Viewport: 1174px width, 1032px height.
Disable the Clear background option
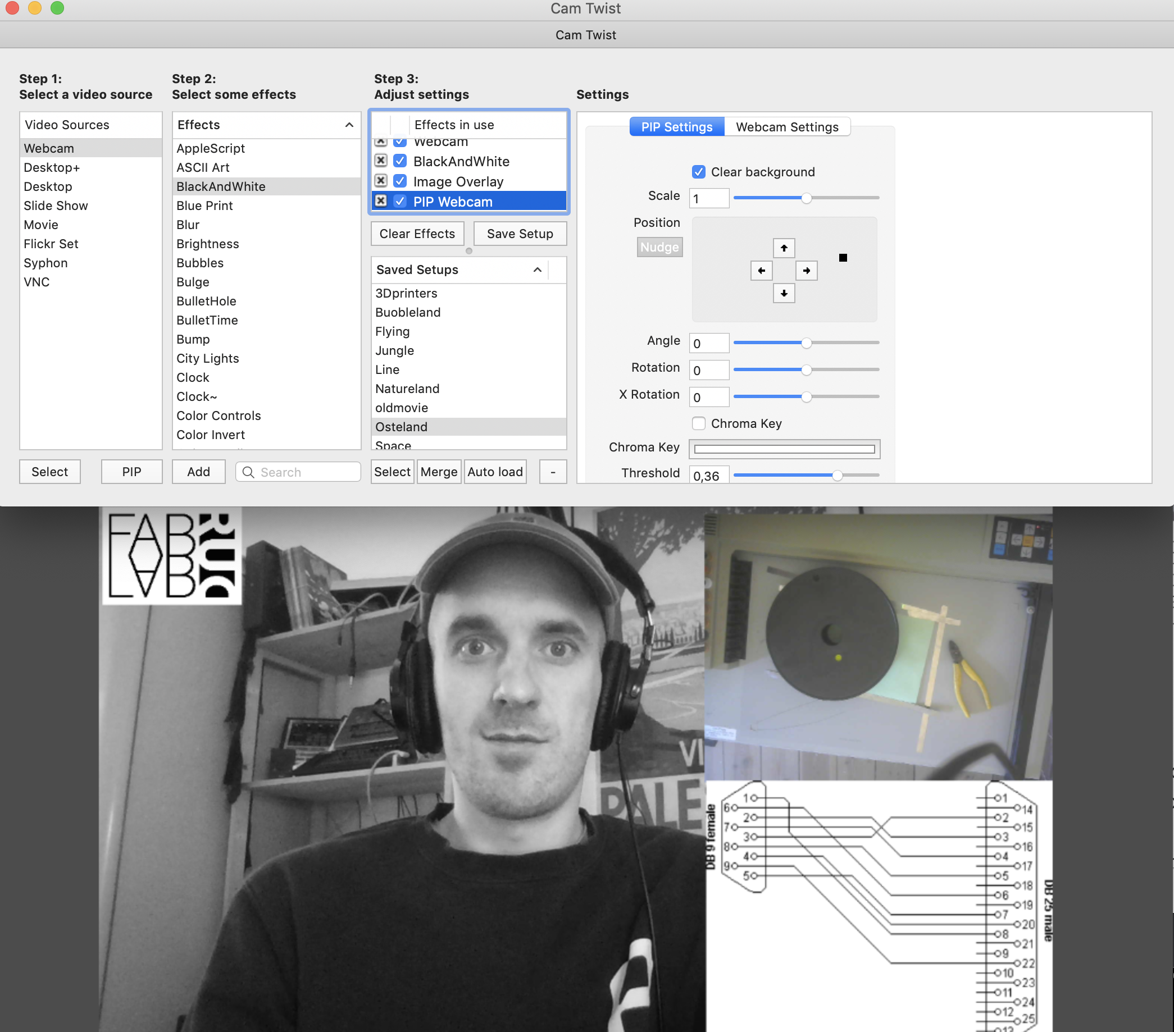pos(698,172)
